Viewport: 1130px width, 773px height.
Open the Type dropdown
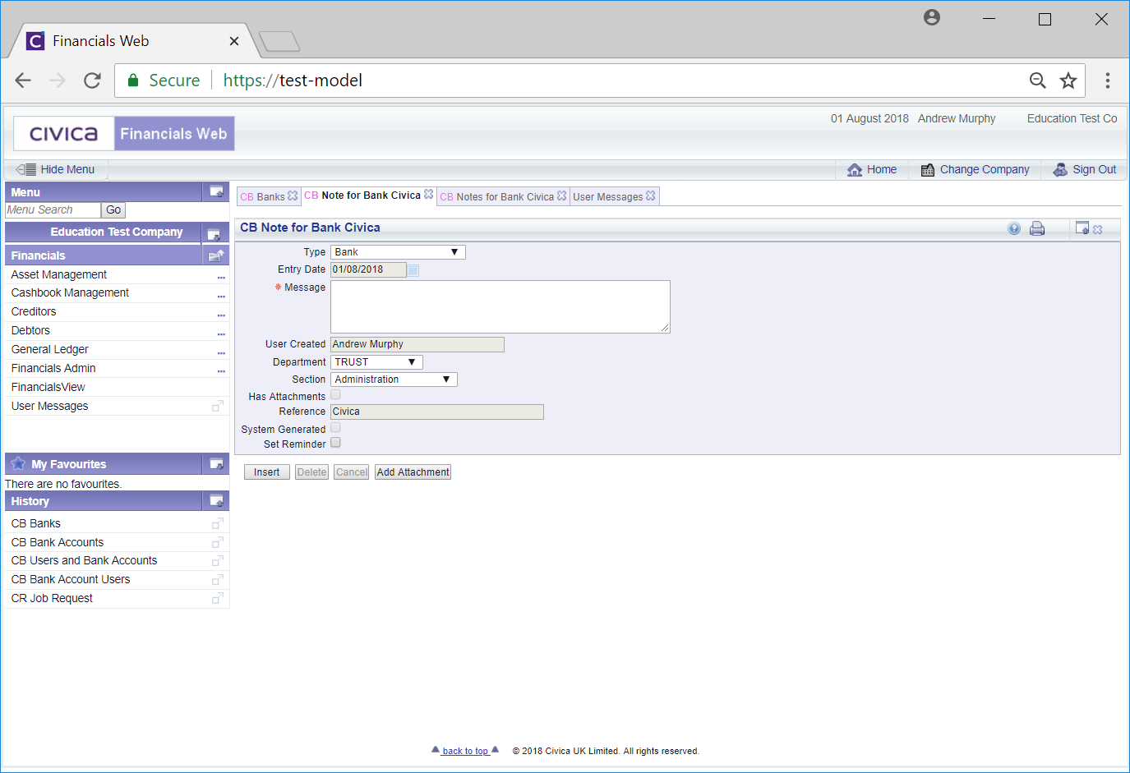coord(398,252)
